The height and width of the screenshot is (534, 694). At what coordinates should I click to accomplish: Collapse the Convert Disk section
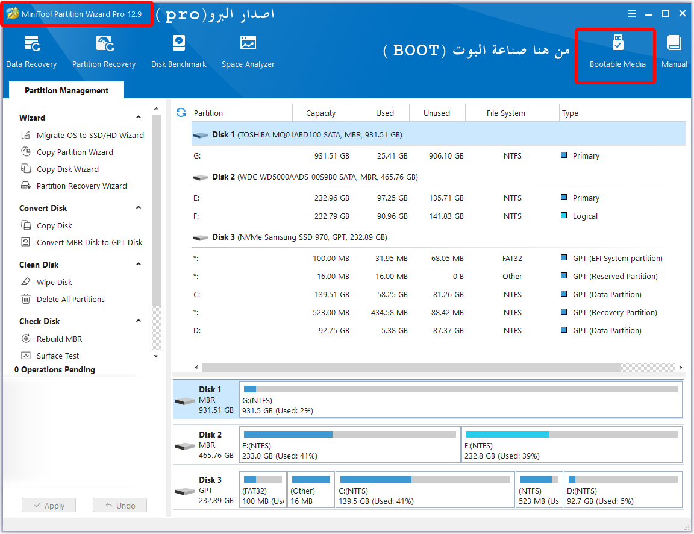tap(139, 208)
